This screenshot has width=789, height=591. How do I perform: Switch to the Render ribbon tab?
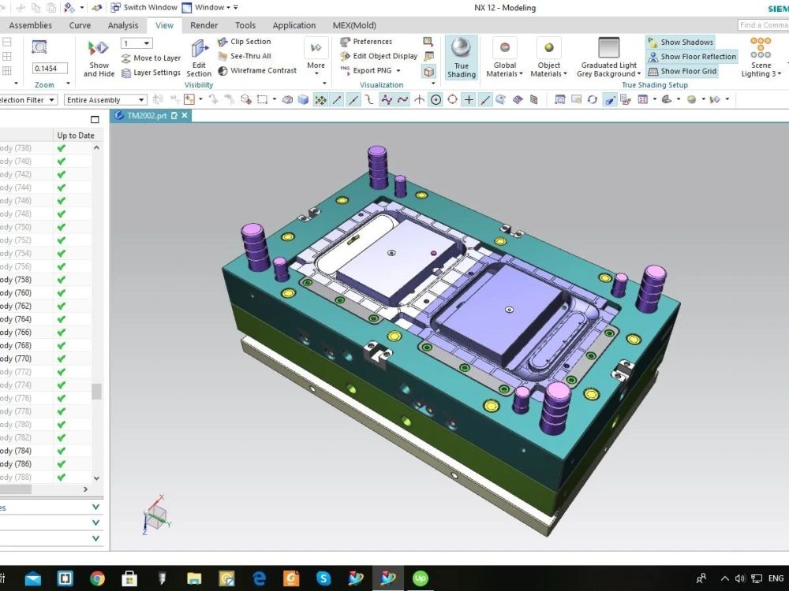pyautogui.click(x=204, y=24)
